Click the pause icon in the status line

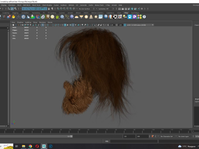142,9
